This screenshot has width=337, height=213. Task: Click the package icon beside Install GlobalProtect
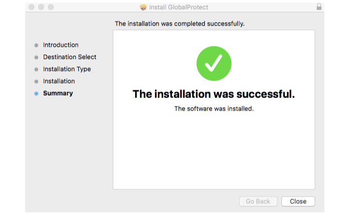coord(143,7)
